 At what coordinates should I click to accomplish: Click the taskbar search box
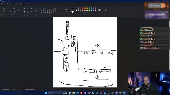tap(58, 93)
